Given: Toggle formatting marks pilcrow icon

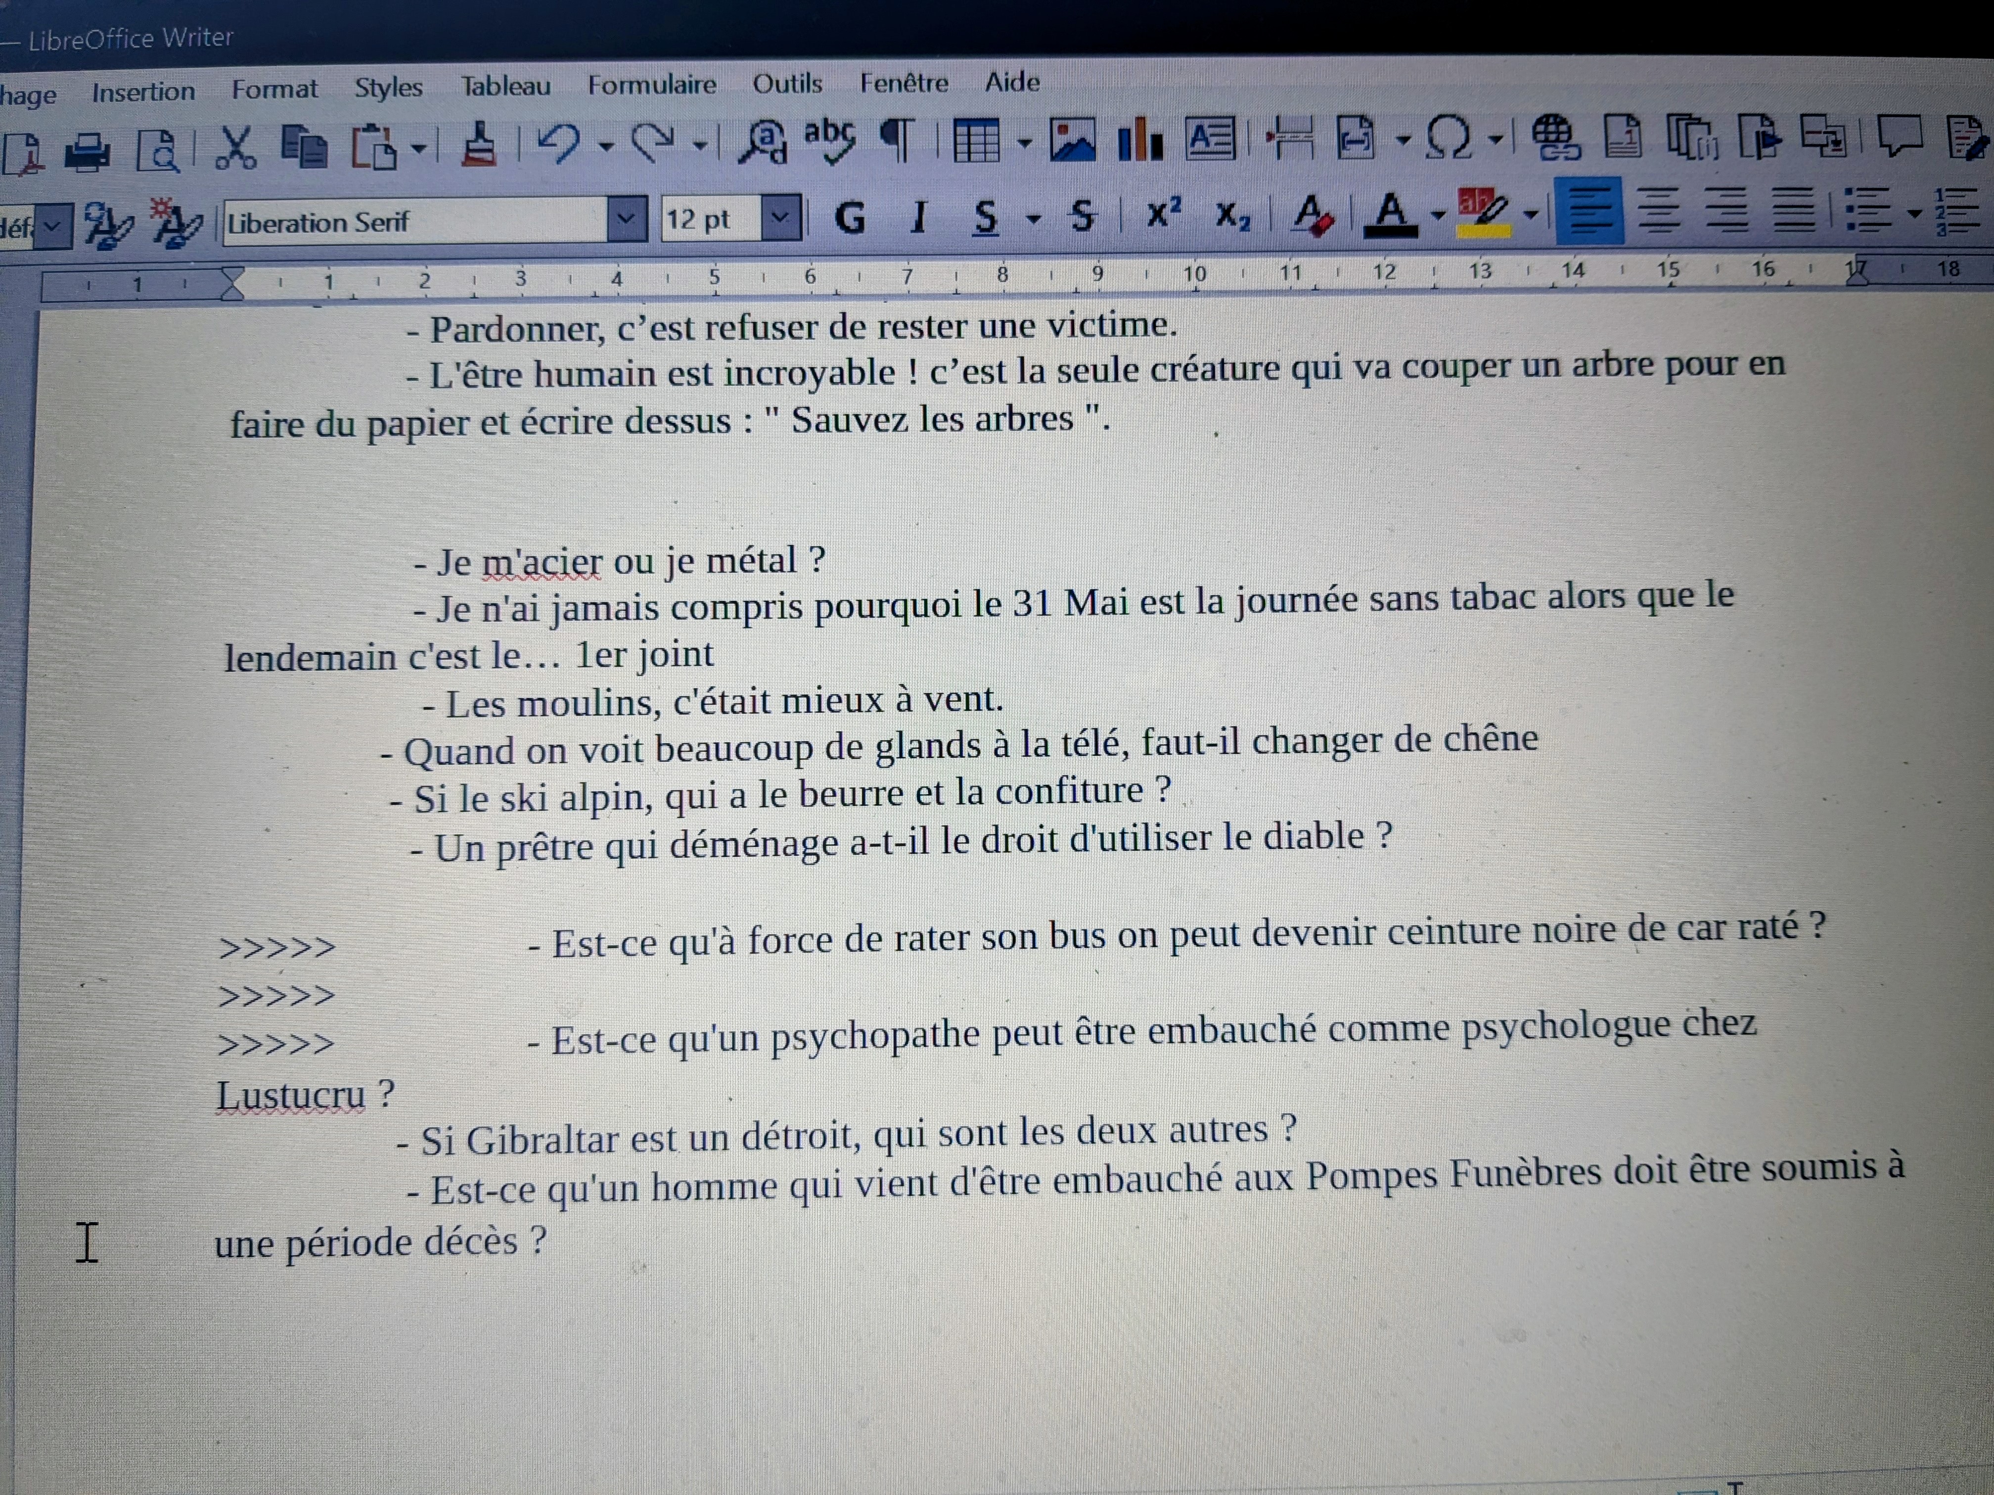Looking at the screenshot, I should 897,140.
